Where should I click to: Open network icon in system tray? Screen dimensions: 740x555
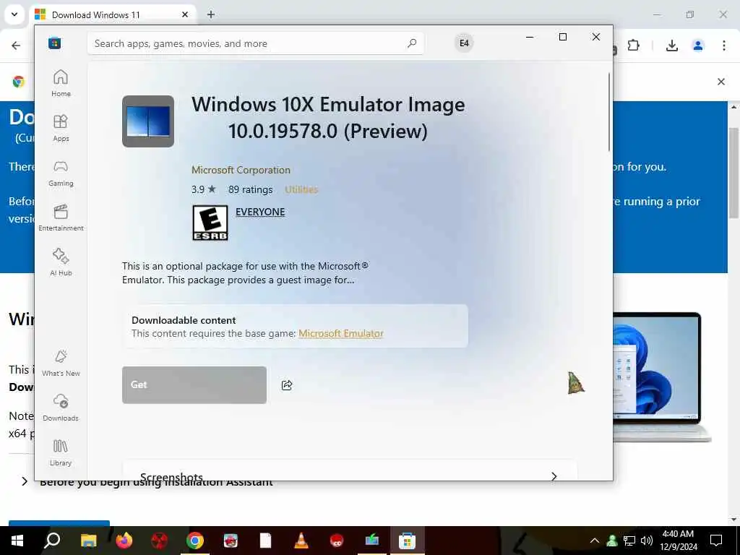point(629,541)
